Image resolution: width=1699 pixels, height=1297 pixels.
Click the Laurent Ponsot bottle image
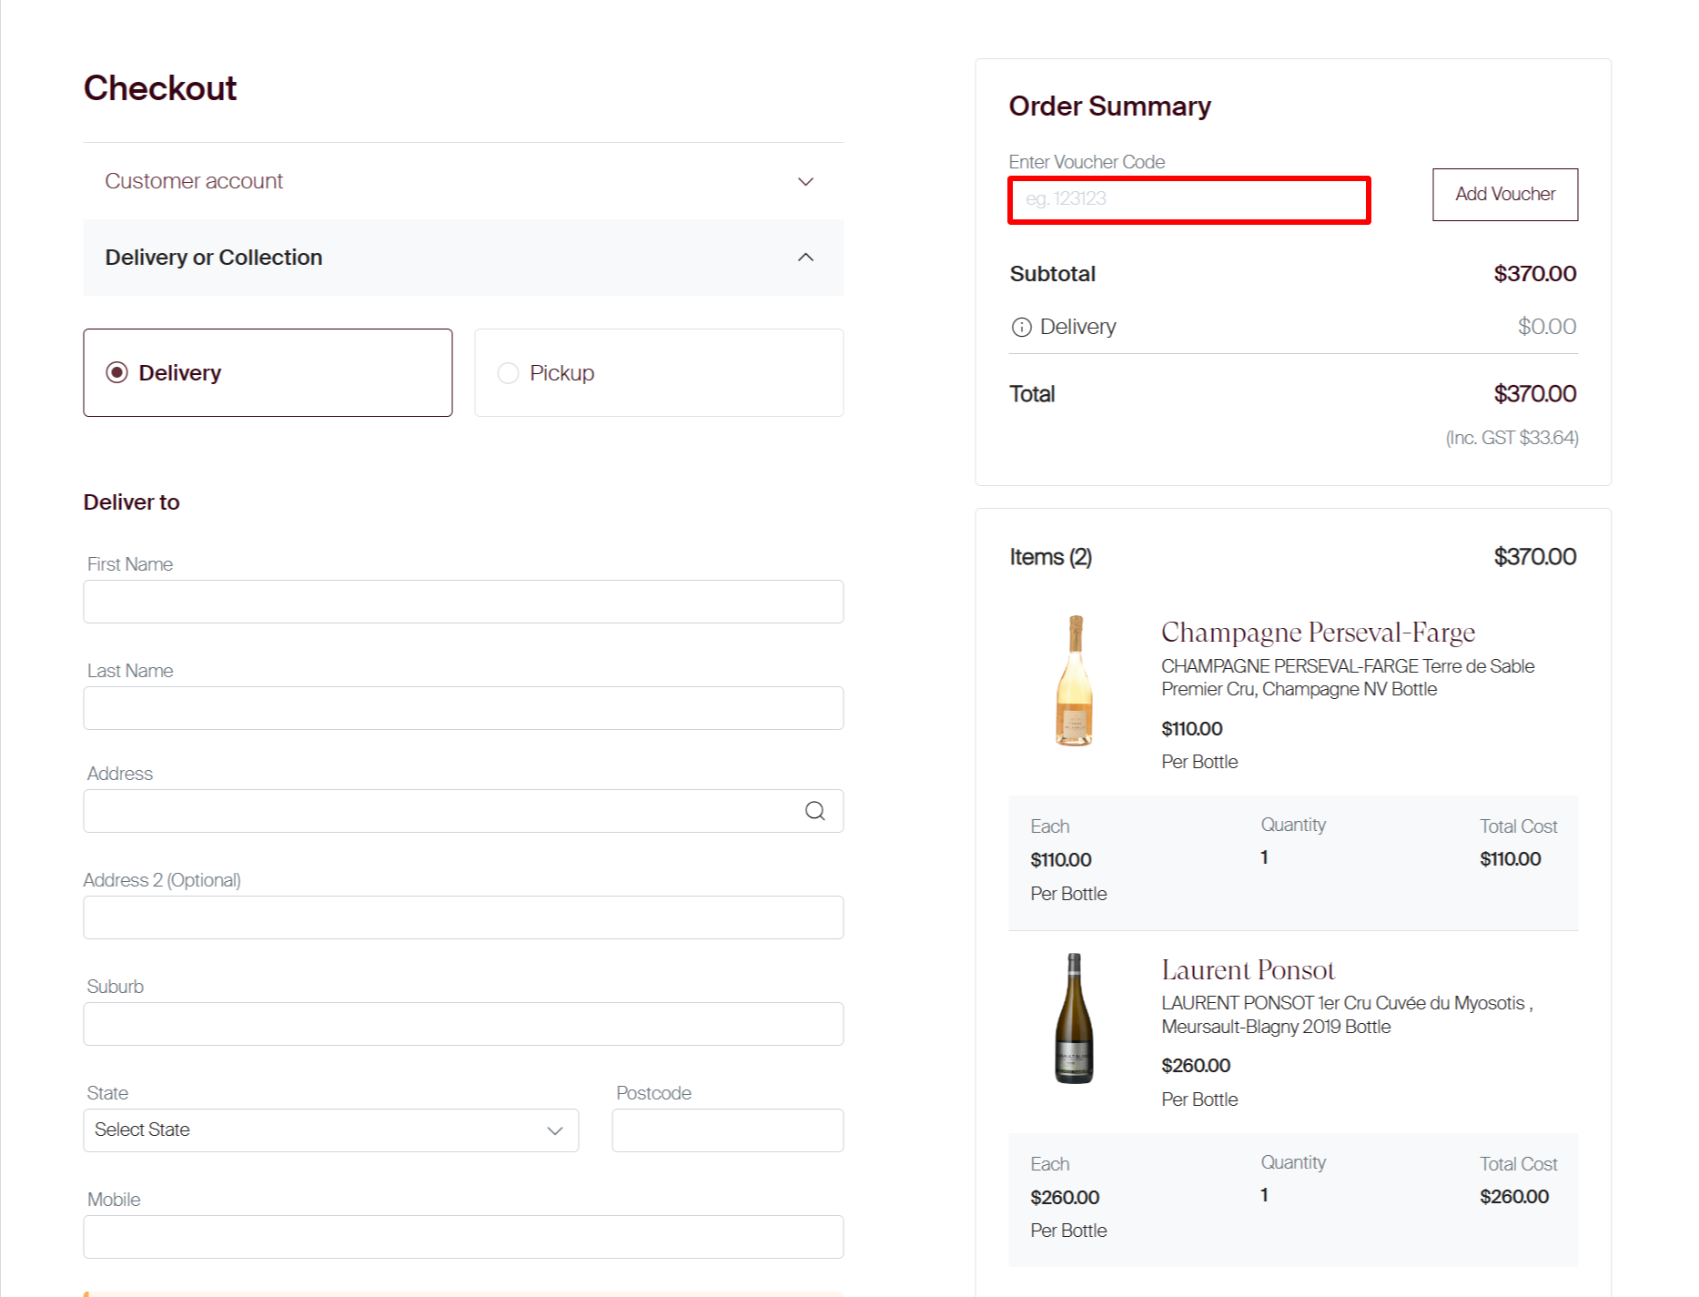(1072, 1018)
